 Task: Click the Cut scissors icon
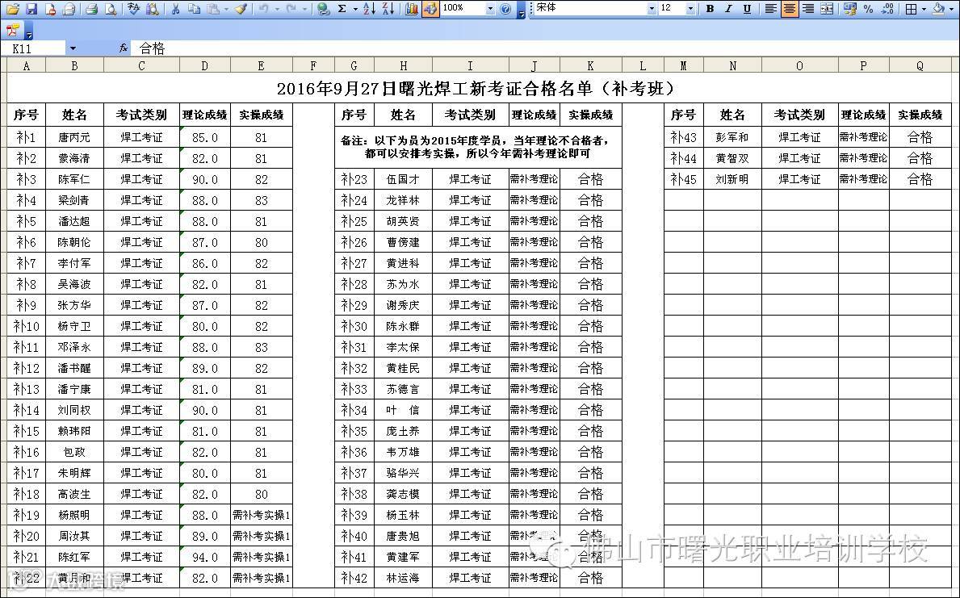coord(176,9)
